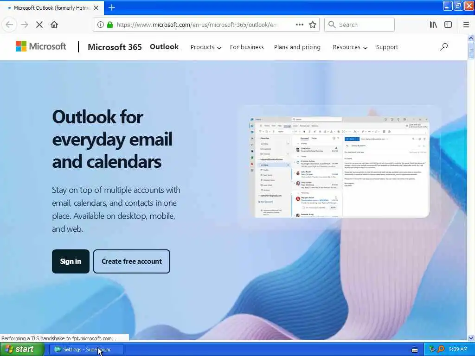Open page actions three-dot menu in URL bar

299,25
